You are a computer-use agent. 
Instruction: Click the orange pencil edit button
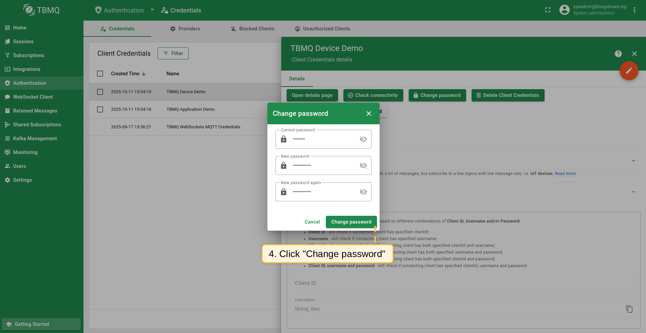[x=629, y=71]
